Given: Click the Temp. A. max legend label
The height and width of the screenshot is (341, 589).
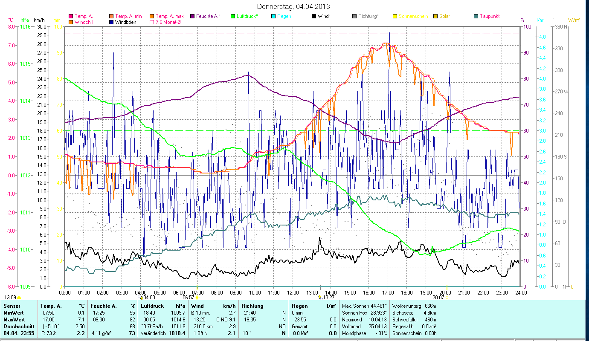Looking at the screenshot, I should pyautogui.click(x=169, y=16).
